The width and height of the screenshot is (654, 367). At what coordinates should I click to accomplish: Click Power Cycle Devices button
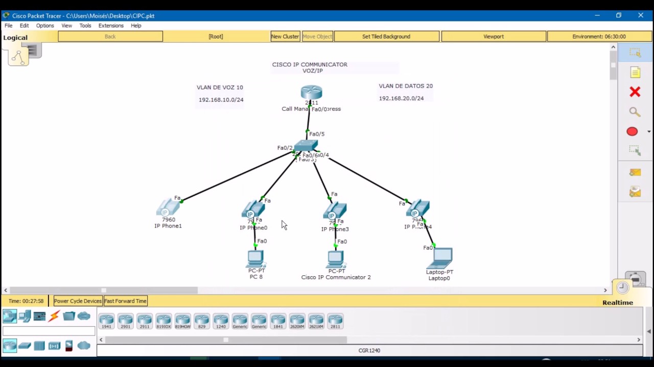click(x=78, y=301)
